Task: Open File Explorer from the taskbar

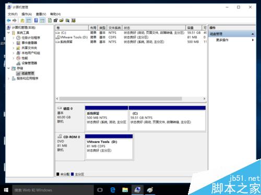Action: [x=125, y=190]
